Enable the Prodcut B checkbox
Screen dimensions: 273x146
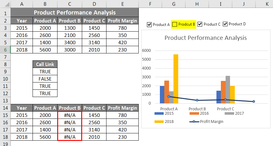pos(175,24)
